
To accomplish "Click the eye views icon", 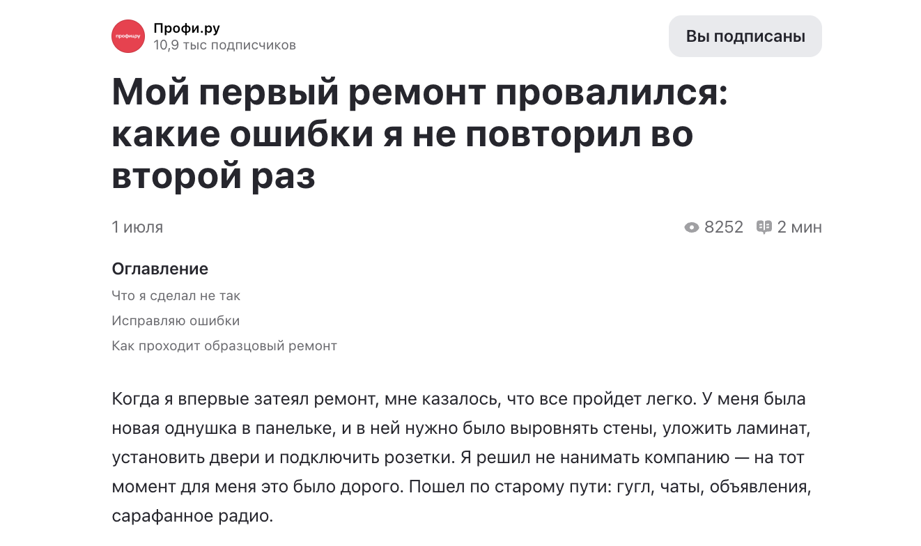I will (692, 227).
